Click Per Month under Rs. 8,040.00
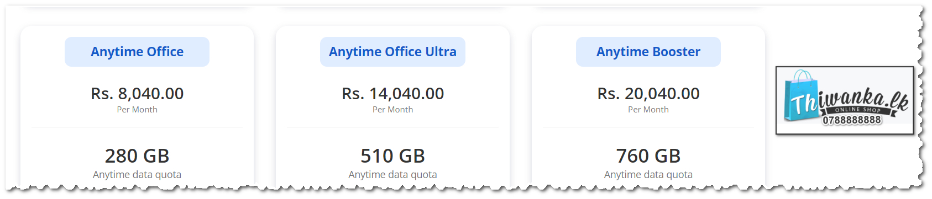 pyautogui.click(x=137, y=110)
